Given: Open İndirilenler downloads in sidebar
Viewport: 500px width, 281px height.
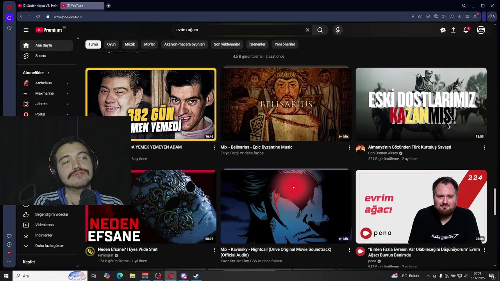Looking at the screenshot, I should tap(46, 235).
